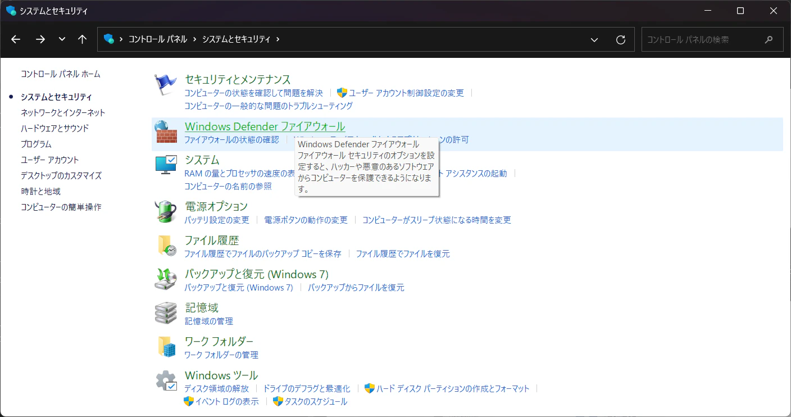The width and height of the screenshot is (791, 417).
Task: Click the Windows Defender Firewall brick wall icon
Action: tap(166, 132)
